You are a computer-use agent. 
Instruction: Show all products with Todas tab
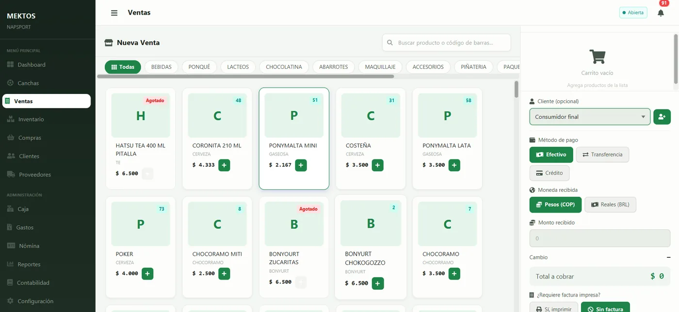coord(123,67)
